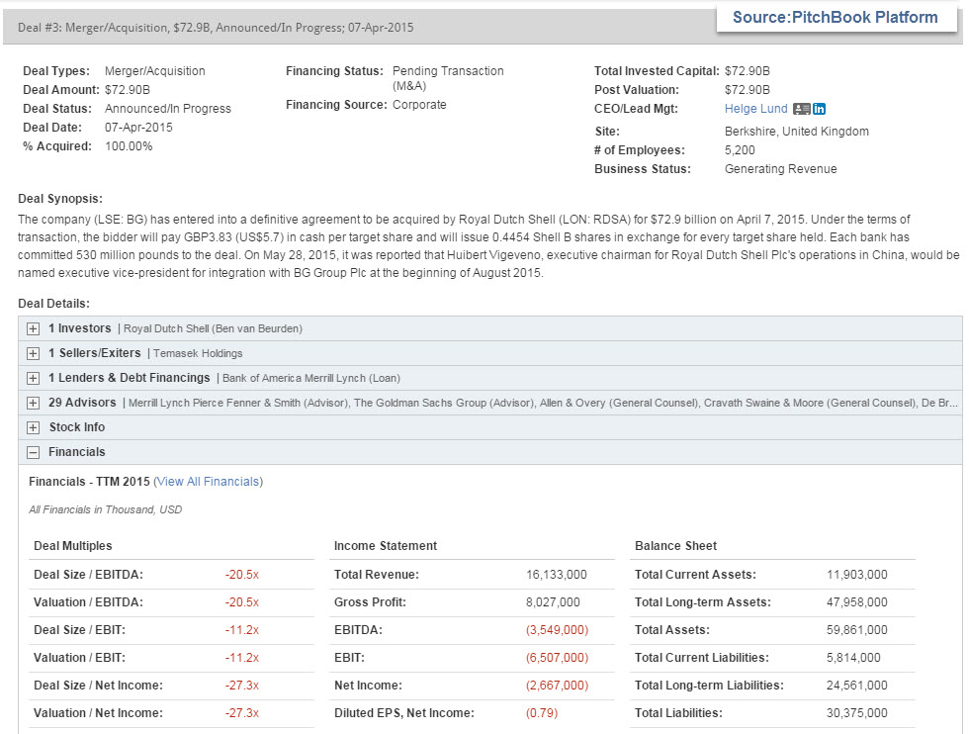Image resolution: width=969 pixels, height=734 pixels.
Task: Select the Deal #3 header bar text
Action: tap(216, 28)
